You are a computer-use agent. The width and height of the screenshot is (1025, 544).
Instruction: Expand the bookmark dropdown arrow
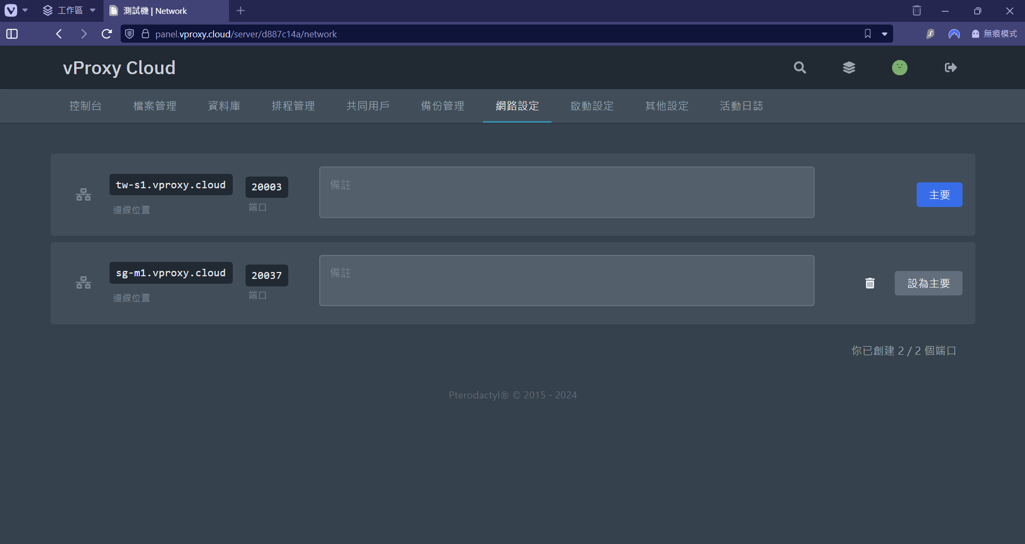tap(885, 34)
